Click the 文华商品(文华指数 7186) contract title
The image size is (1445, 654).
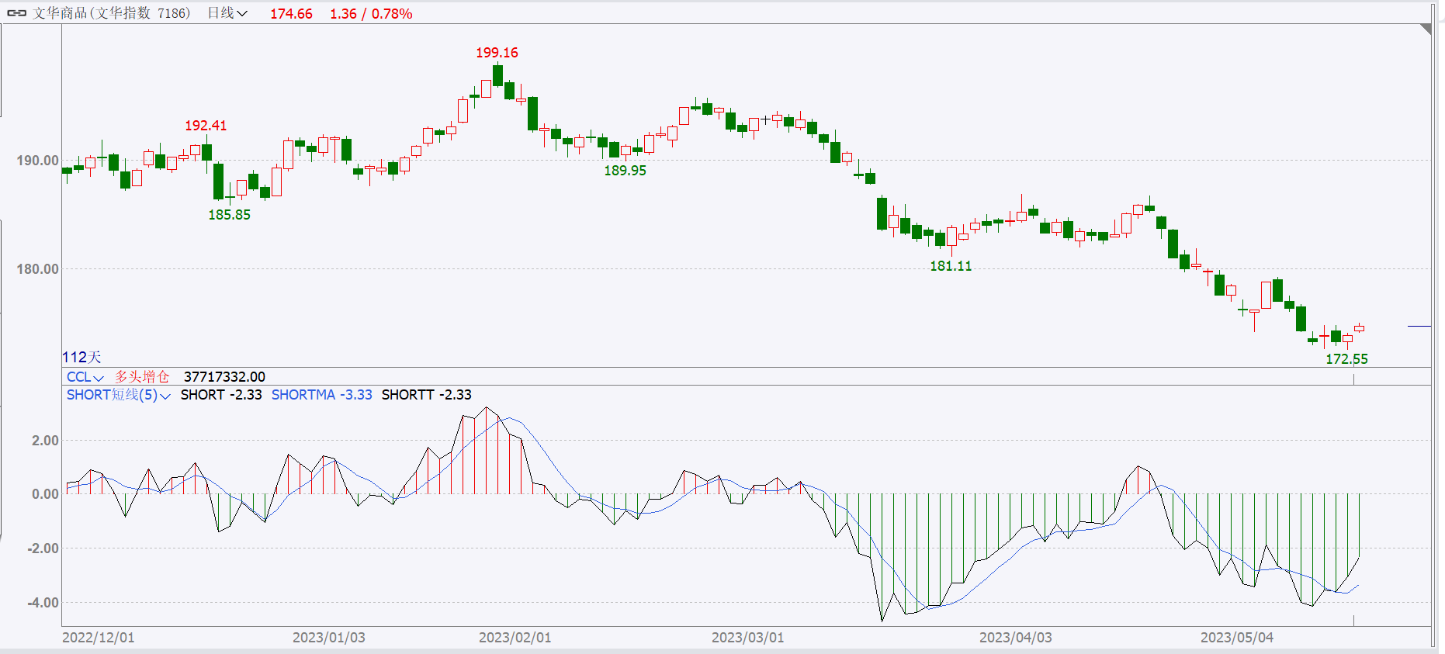tap(111, 13)
